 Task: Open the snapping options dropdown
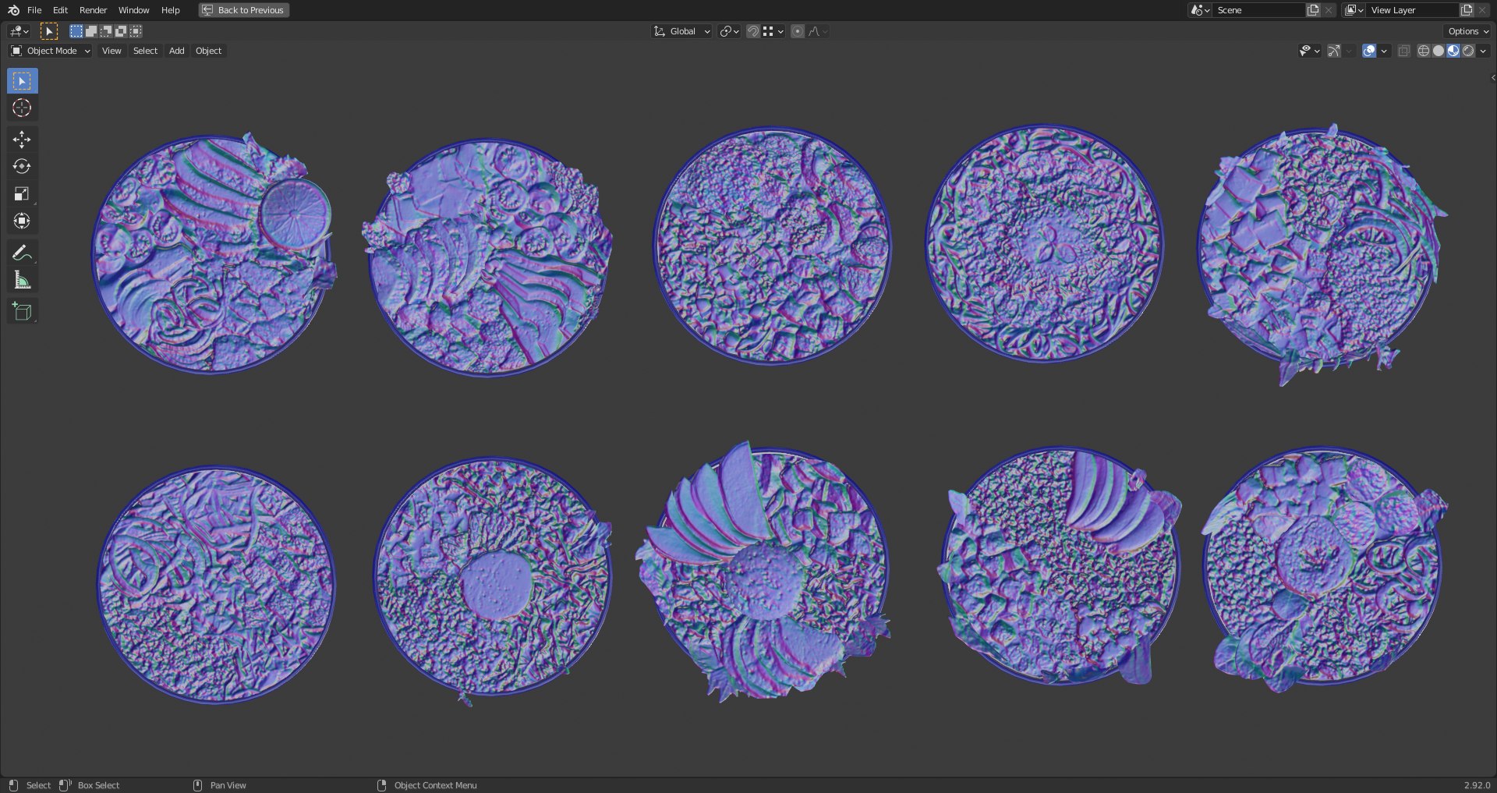click(x=773, y=31)
